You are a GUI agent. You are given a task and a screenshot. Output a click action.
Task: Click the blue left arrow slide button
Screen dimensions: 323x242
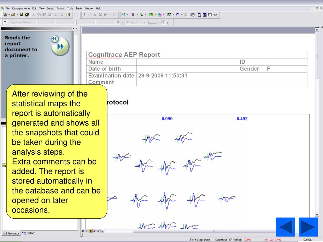pyautogui.click(x=285, y=227)
